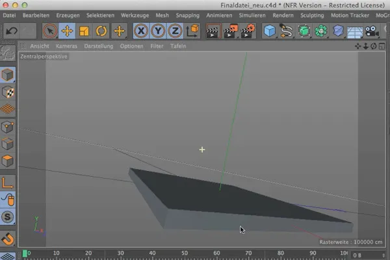Open the Erzeugen menu
Screen dimensions: 390x260
pyautogui.click(x=68, y=16)
